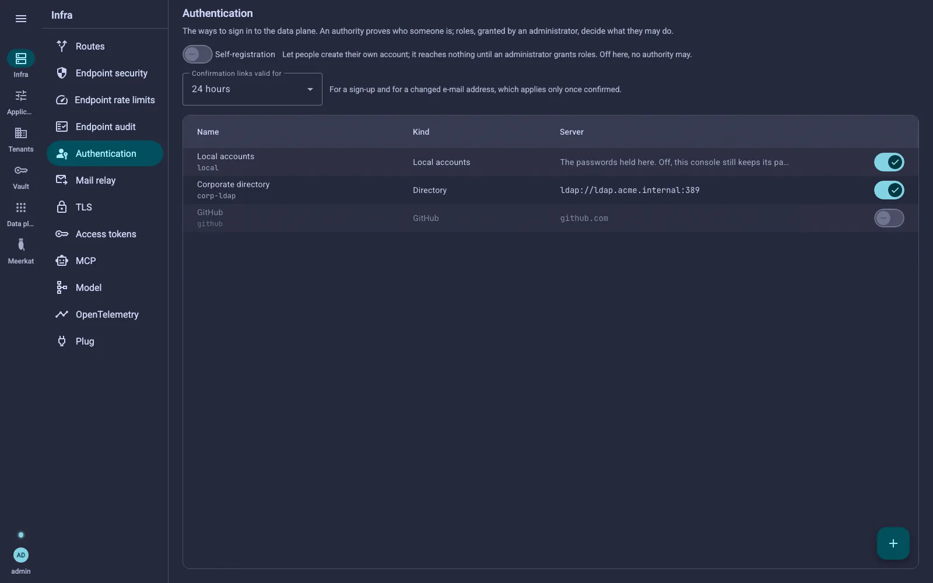The image size is (933, 583).
Task: Sort by the Server column header
Action: point(571,132)
